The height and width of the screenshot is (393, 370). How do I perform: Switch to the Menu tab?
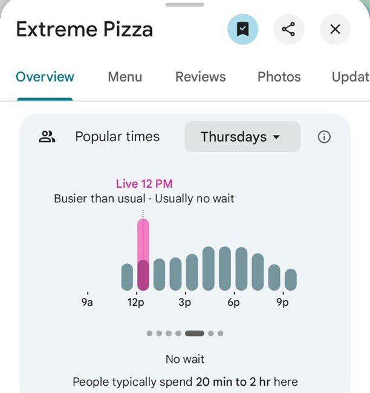(x=125, y=77)
